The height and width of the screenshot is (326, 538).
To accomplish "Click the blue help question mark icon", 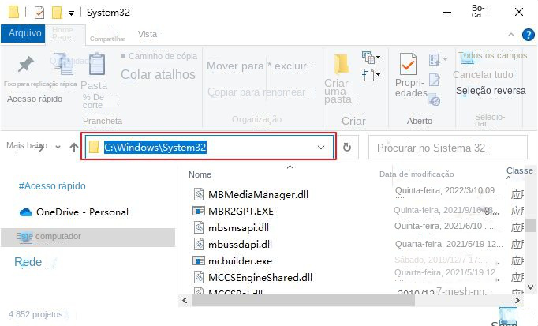I will coord(528,35).
